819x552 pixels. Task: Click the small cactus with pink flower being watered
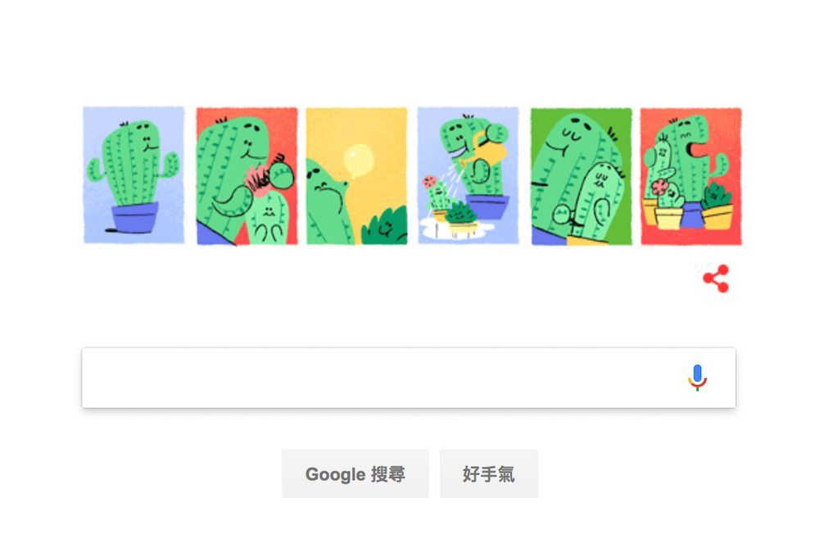[x=437, y=194]
